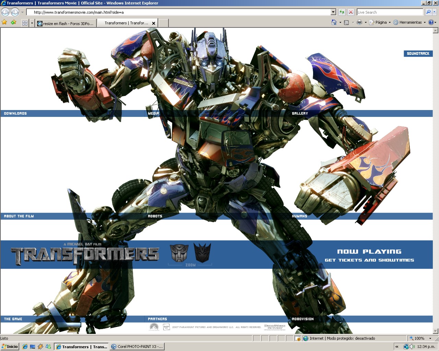439x351 pixels.
Task: Click Show Desktop in Quick Launch
Action: point(33,347)
